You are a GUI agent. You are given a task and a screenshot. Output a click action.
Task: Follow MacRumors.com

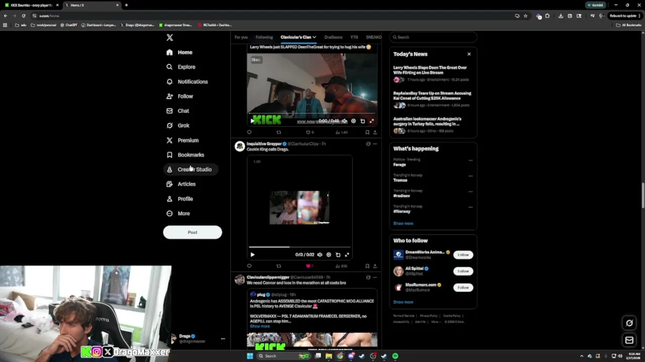click(463, 288)
